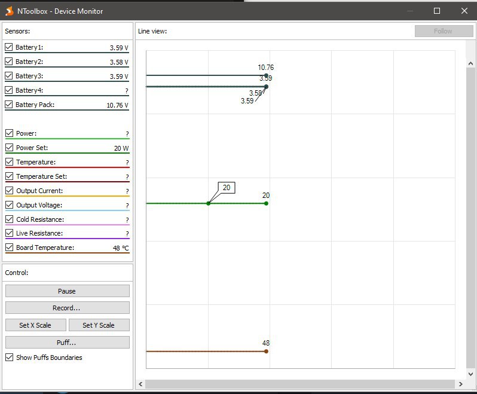The width and height of the screenshot is (477, 394).
Task: Click the vertical scrollbar thumb
Action: (470, 218)
